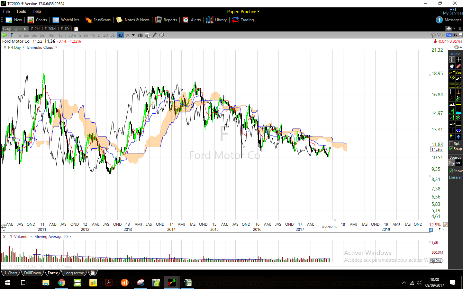Select the cyan horizontal lines tool
The image size is (463, 289).
coord(458,111)
